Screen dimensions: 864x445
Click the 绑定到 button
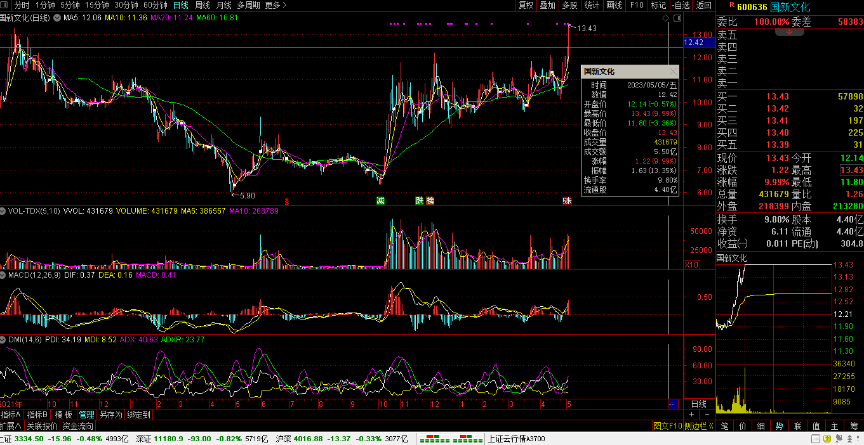pyautogui.click(x=139, y=415)
